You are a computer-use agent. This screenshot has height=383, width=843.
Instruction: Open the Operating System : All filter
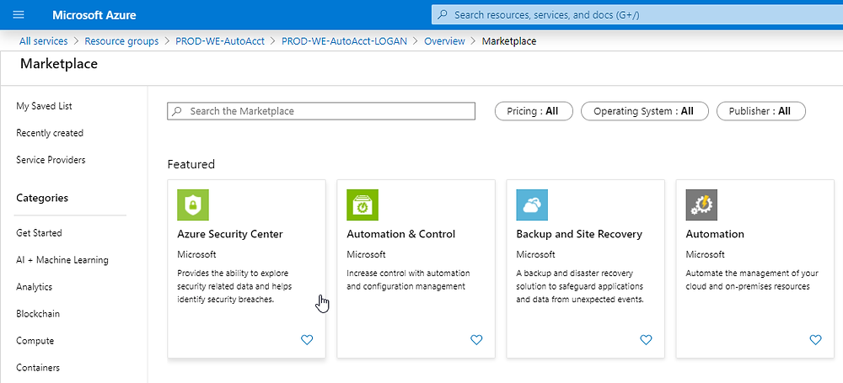[645, 111]
